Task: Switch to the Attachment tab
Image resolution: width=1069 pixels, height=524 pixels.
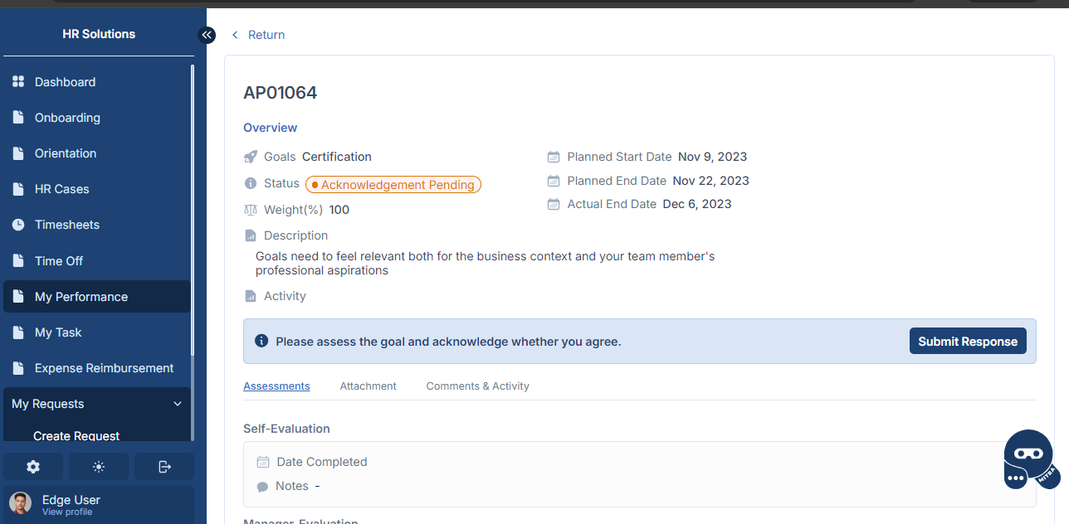Action: 368,386
